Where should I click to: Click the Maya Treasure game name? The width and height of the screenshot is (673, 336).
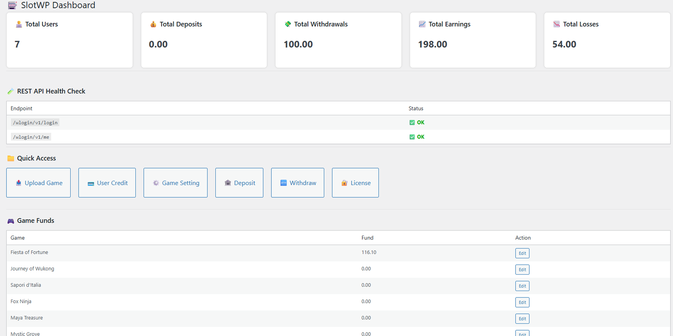(26, 318)
